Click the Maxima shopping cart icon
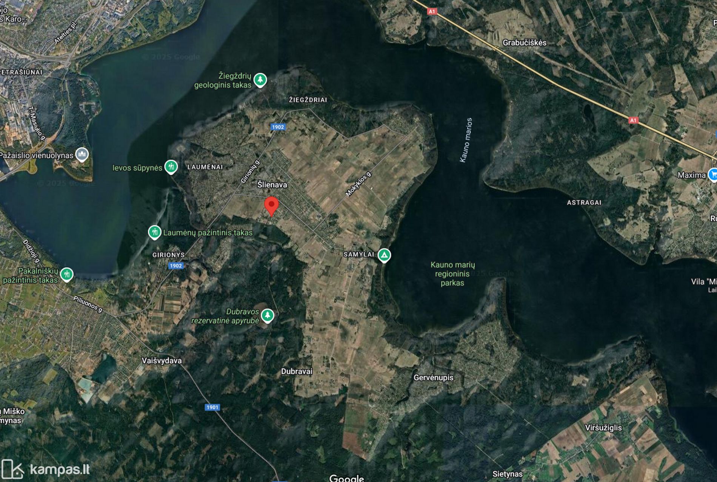The width and height of the screenshot is (717, 482). click(713, 175)
